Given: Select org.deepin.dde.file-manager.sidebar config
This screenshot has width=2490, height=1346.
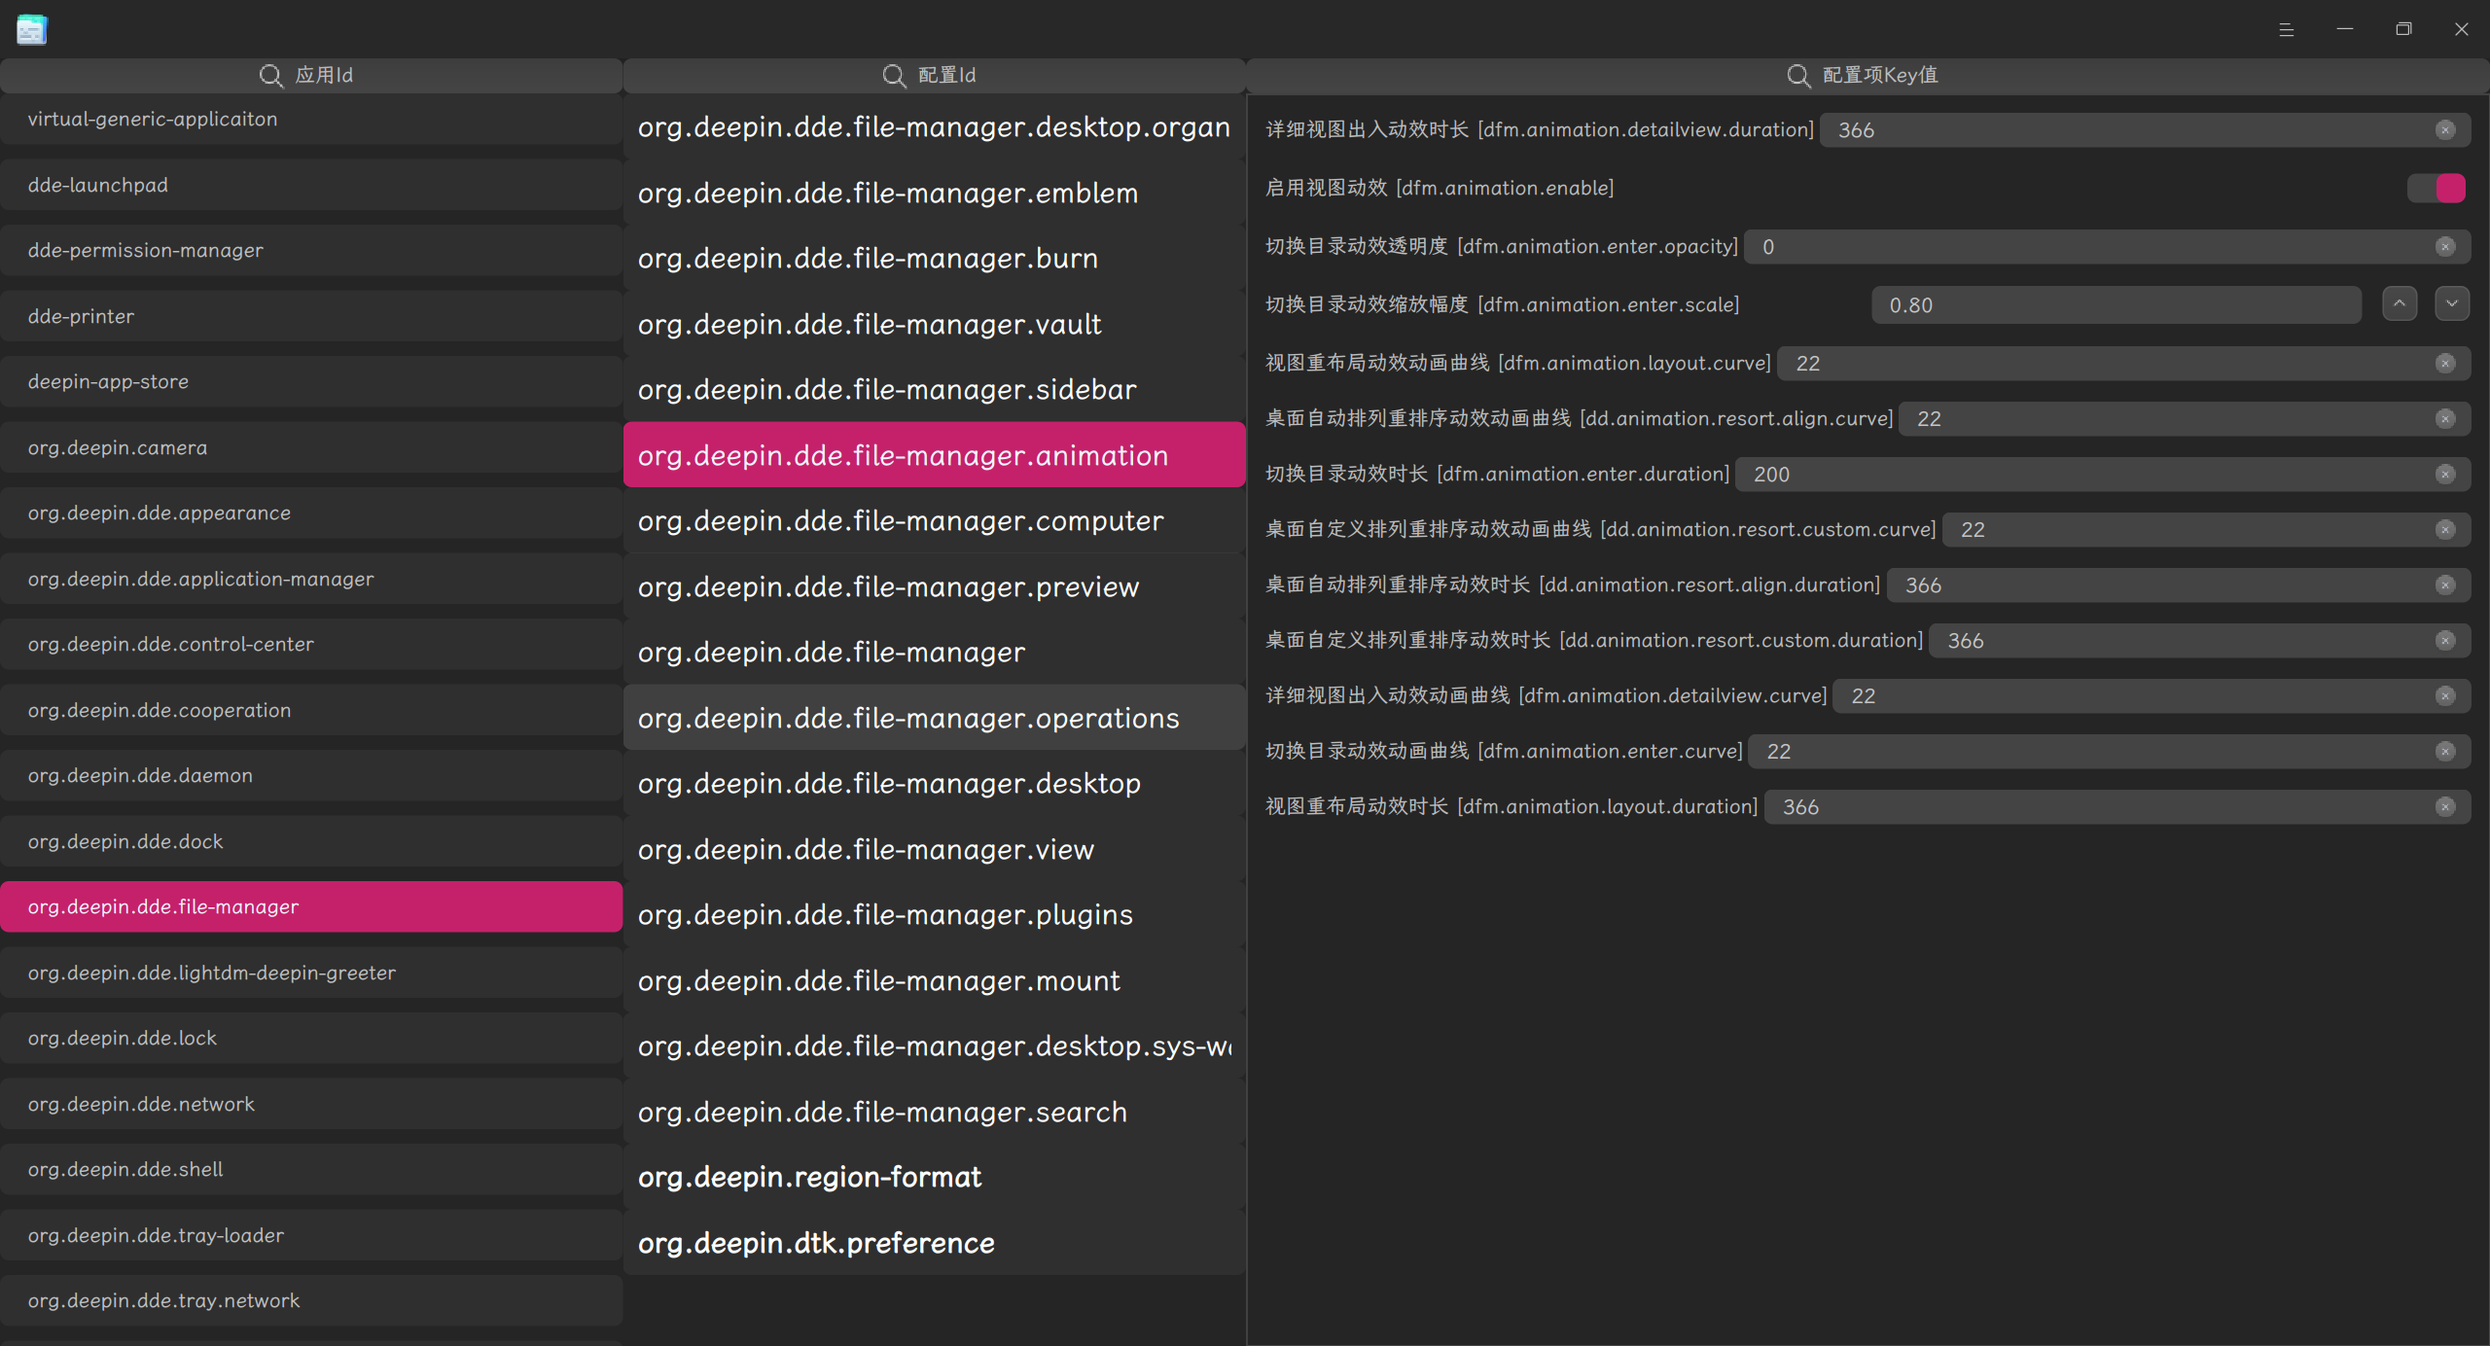Looking at the screenshot, I should (934, 390).
